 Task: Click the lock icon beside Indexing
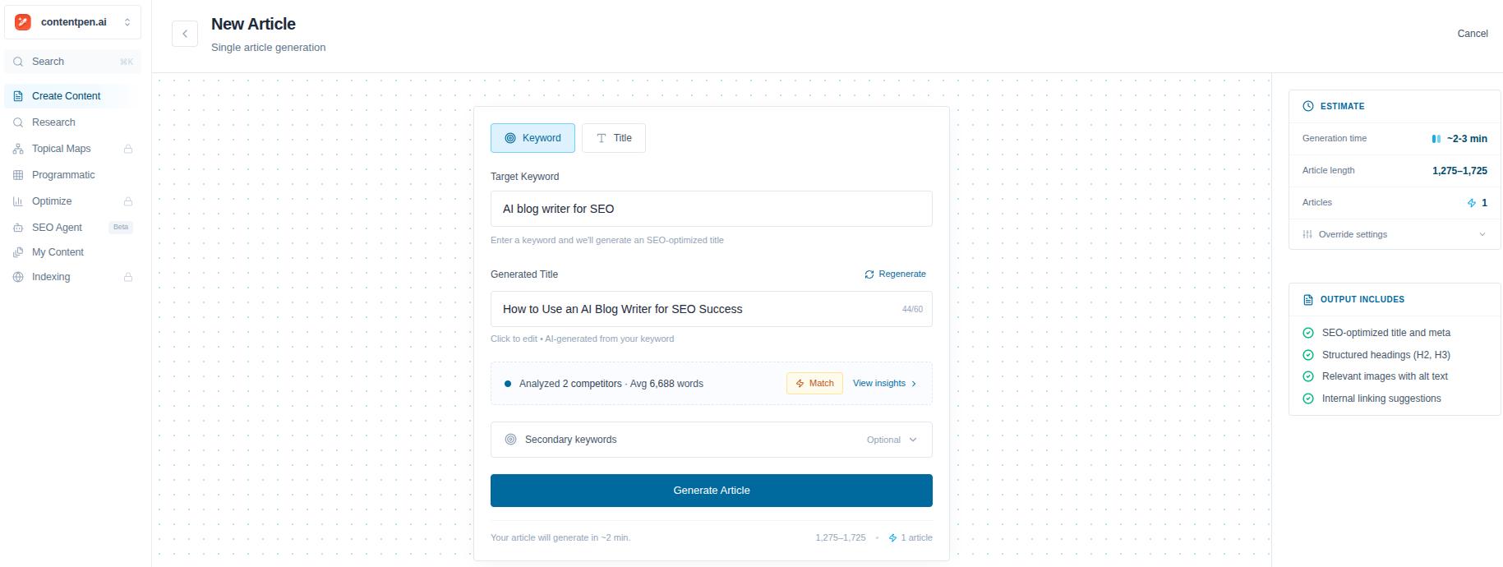128,277
